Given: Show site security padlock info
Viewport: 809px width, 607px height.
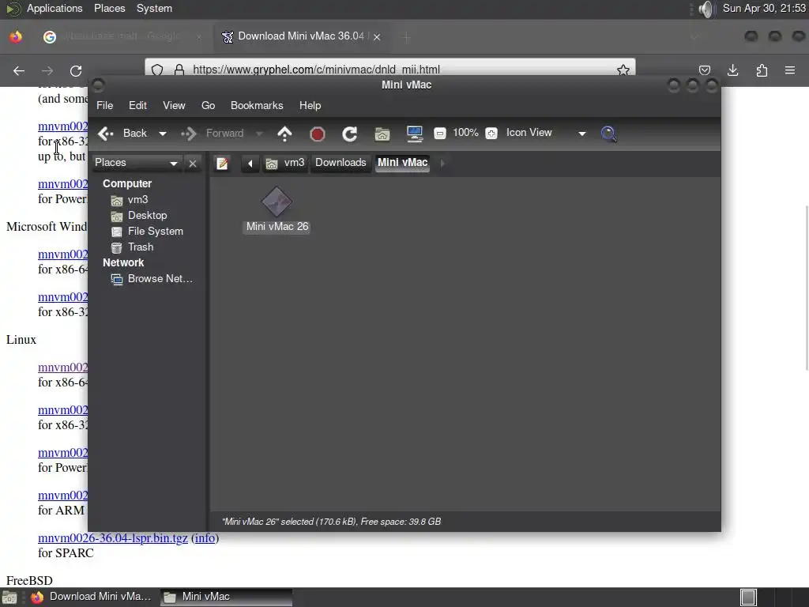Looking at the screenshot, I should [179, 70].
